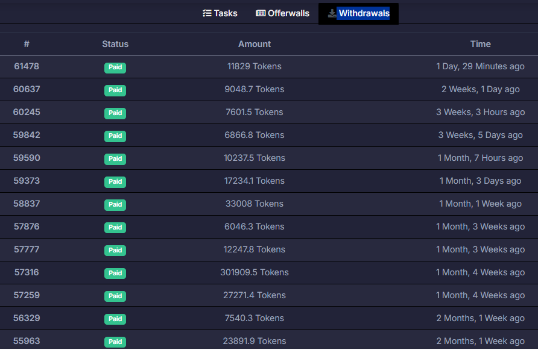Click the 11829 Tokens amount
The width and height of the screenshot is (538, 350).
pos(255,66)
